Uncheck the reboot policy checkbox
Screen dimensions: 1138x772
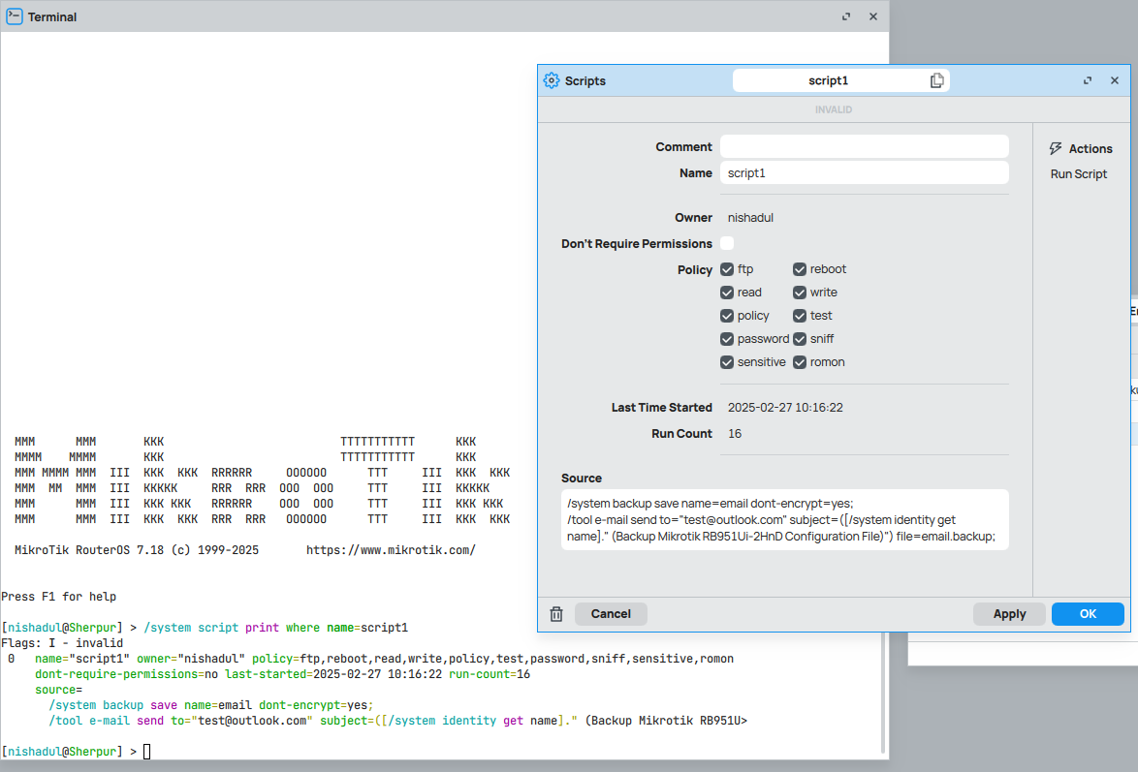coord(800,269)
